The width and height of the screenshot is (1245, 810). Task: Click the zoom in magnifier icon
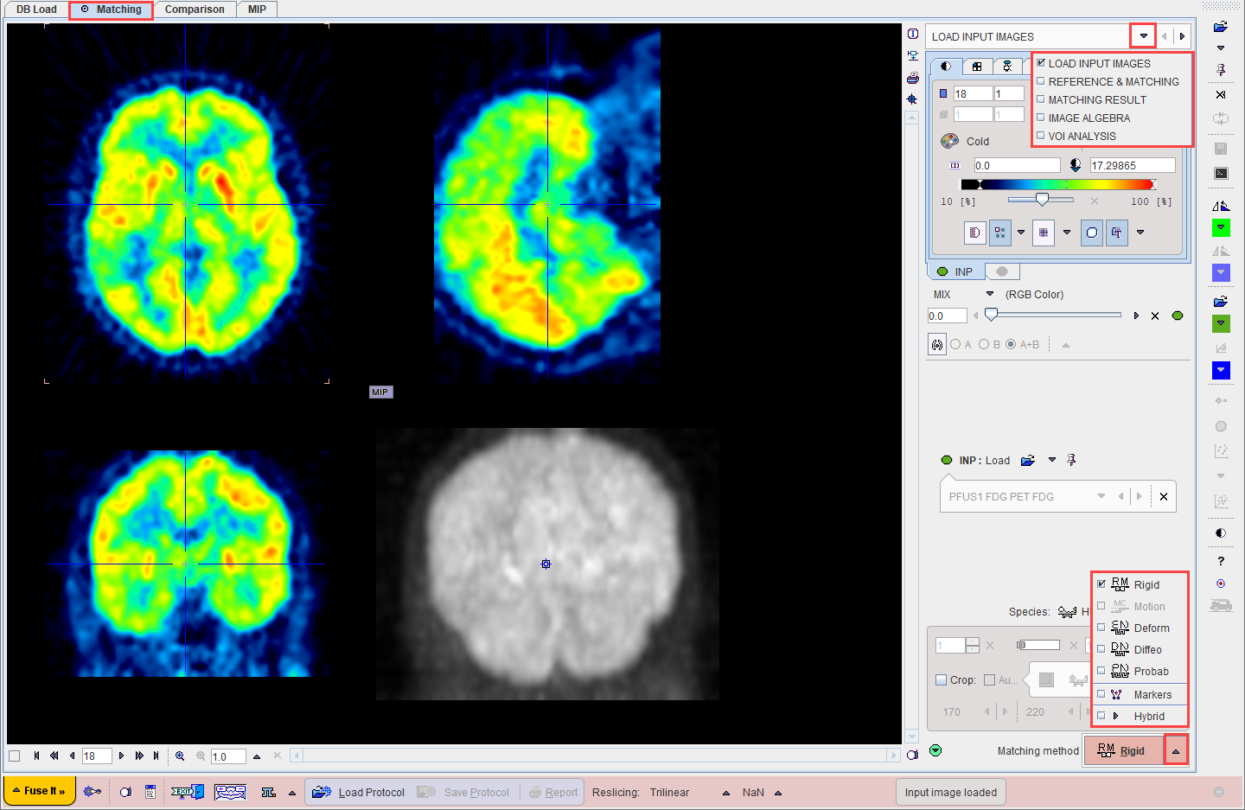(180, 756)
